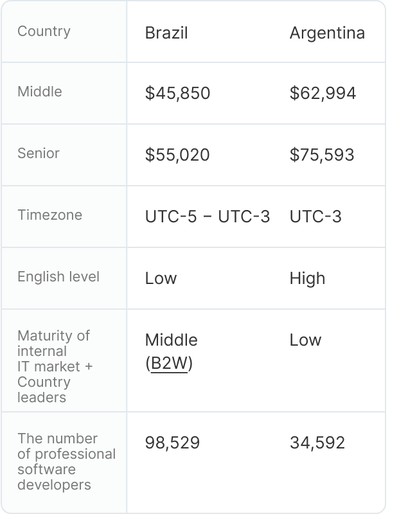Click the Senior row label

tap(39, 154)
